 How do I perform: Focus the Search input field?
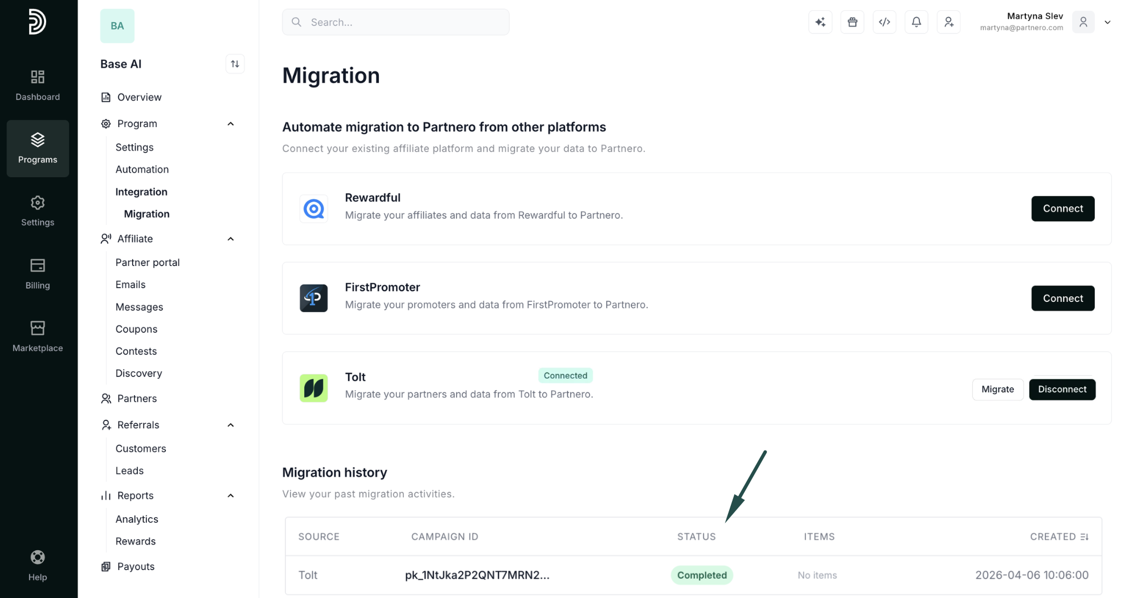[x=396, y=22]
